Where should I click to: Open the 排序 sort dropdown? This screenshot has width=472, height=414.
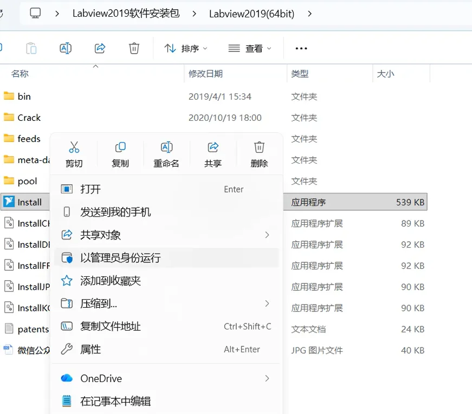click(x=186, y=48)
